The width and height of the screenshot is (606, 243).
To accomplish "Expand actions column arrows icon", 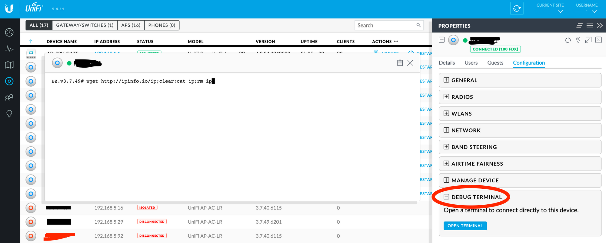I will 396,41.
